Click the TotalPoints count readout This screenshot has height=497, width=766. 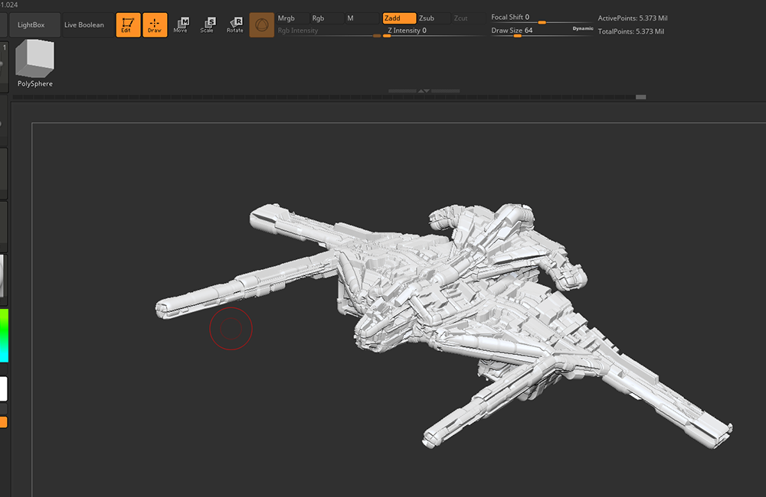tap(631, 31)
